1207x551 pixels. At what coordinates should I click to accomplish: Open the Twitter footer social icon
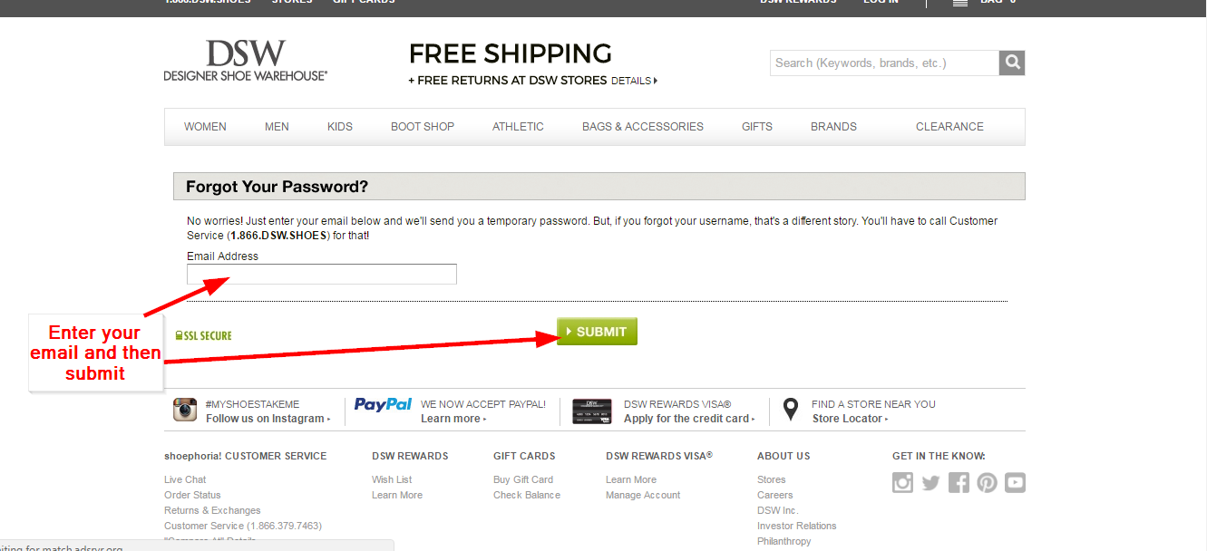point(930,483)
